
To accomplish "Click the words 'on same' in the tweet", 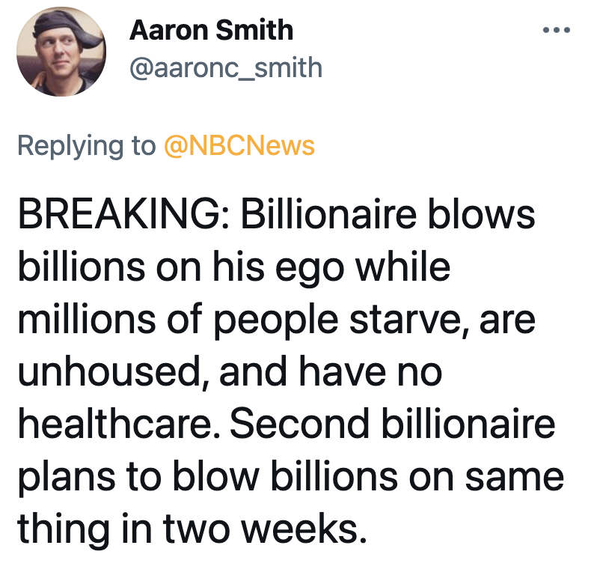I will (x=486, y=477).
